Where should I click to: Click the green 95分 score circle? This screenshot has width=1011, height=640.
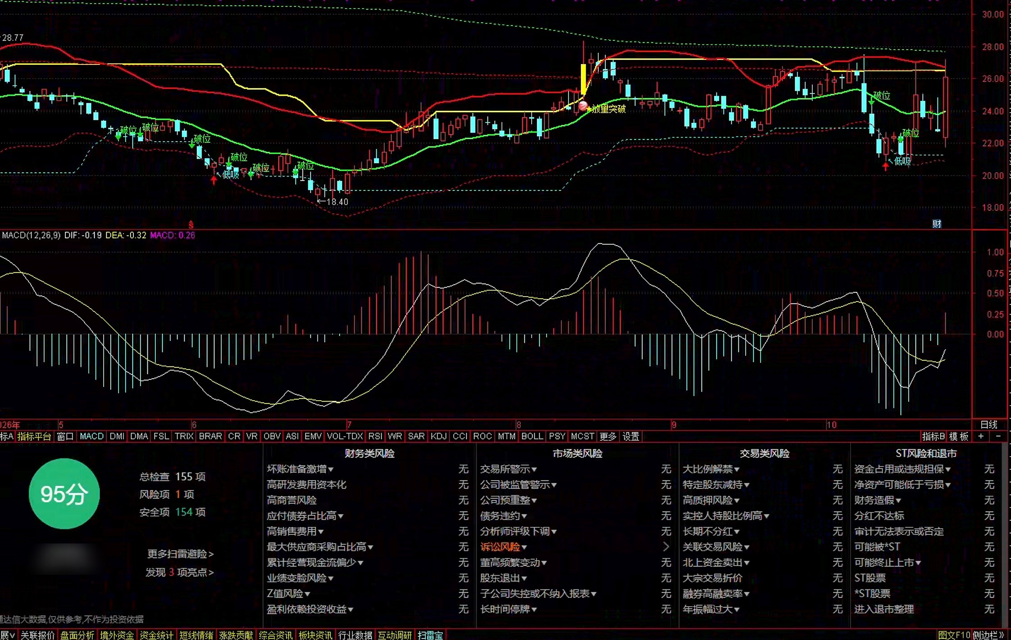click(x=64, y=494)
